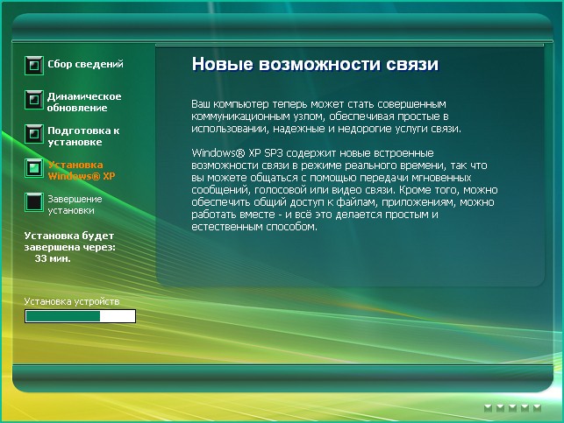
Task: Click the paragraph starting with Ваш компьютер
Action: click(320, 116)
